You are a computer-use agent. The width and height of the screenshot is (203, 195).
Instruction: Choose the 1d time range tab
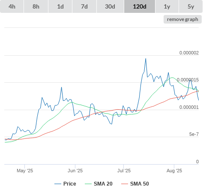[x=60, y=6]
